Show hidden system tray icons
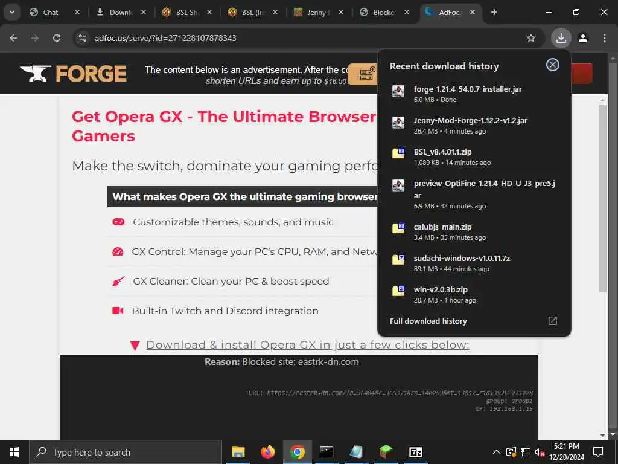The image size is (618, 464). (x=497, y=452)
